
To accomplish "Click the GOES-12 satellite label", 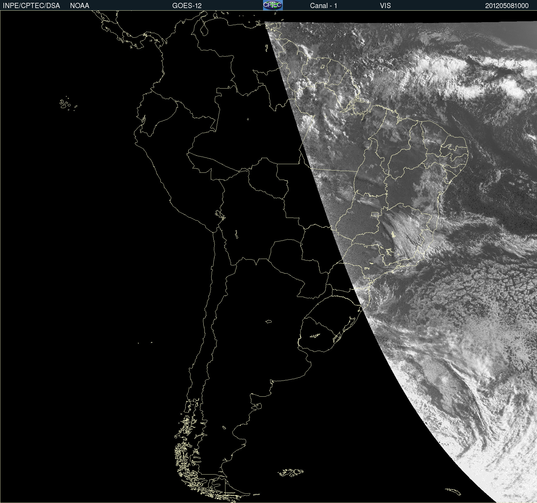I will click(x=187, y=6).
